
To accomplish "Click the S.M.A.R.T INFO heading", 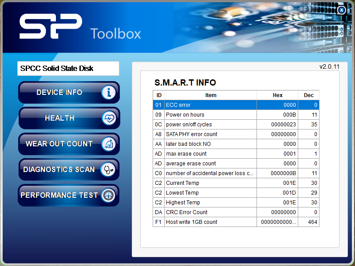I will point(185,82).
